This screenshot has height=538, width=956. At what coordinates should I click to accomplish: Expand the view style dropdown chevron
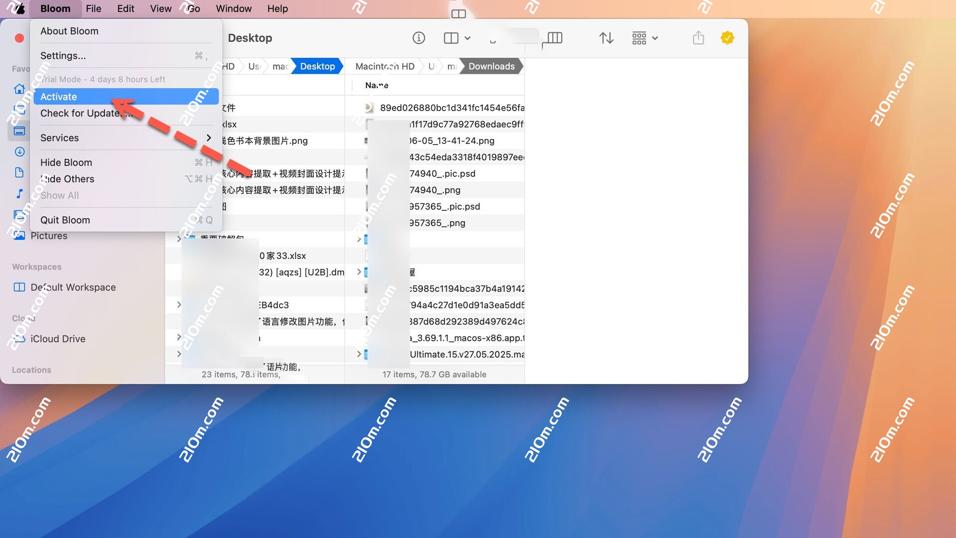tap(468, 38)
